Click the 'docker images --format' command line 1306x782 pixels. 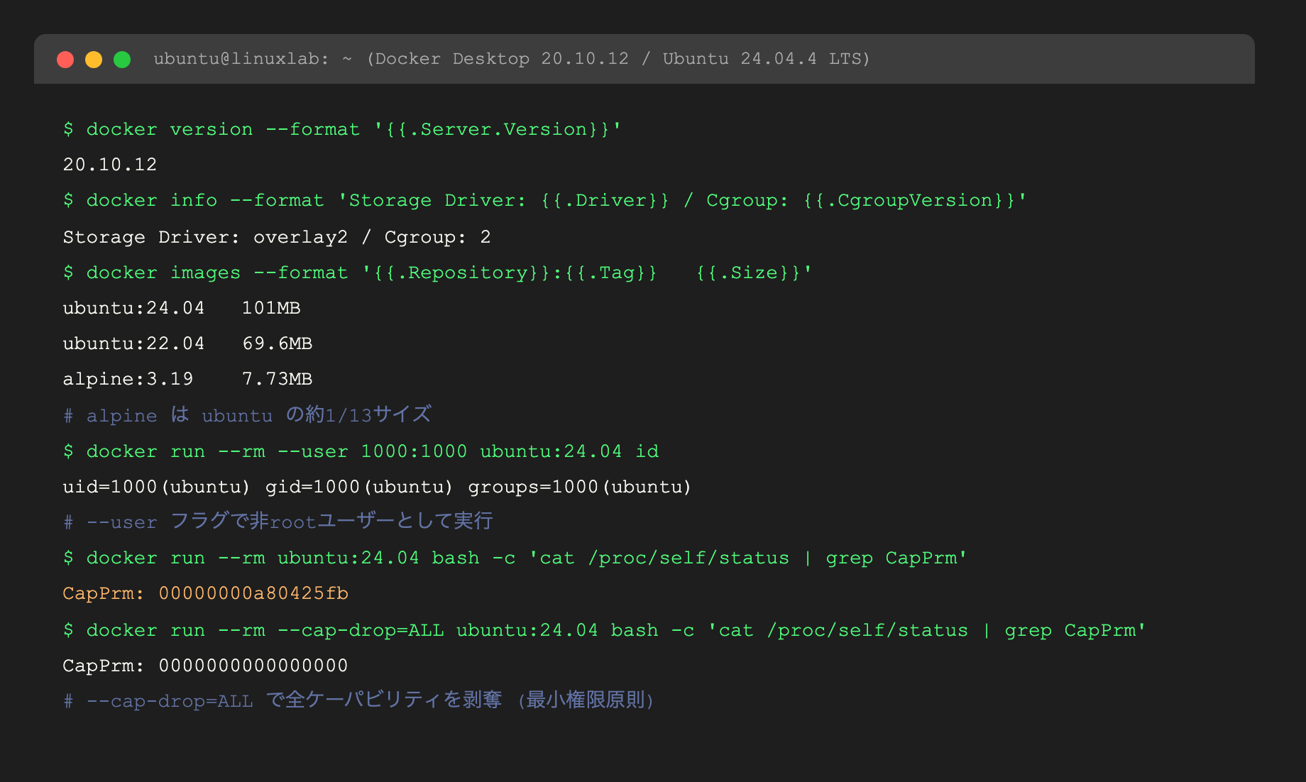click(x=437, y=272)
